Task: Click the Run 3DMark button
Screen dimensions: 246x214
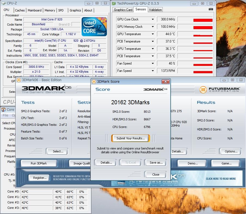Action: (x=39, y=163)
